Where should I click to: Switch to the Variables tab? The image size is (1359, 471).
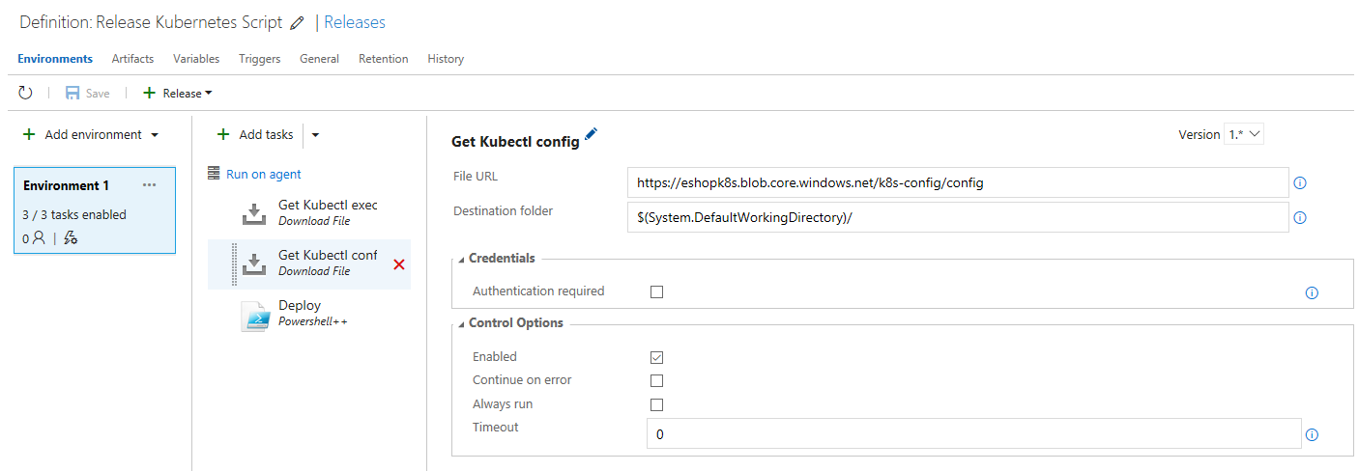click(196, 59)
